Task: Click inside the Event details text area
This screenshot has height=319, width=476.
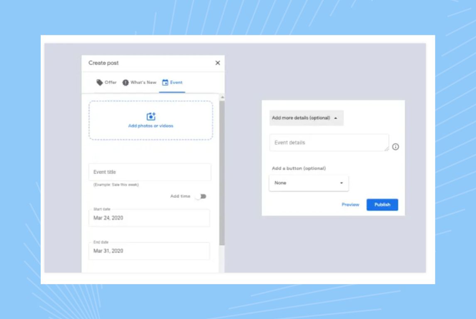Action: (328, 142)
